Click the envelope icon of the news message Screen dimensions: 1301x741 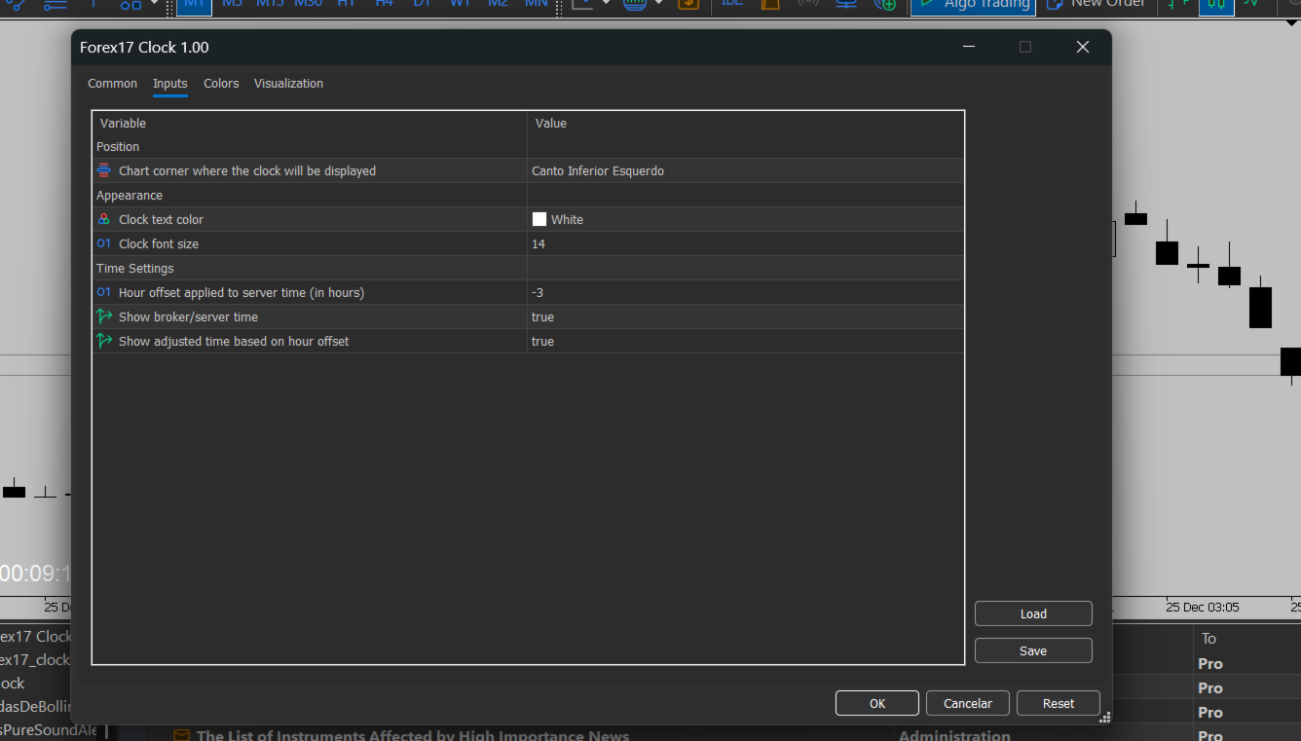[181, 736]
